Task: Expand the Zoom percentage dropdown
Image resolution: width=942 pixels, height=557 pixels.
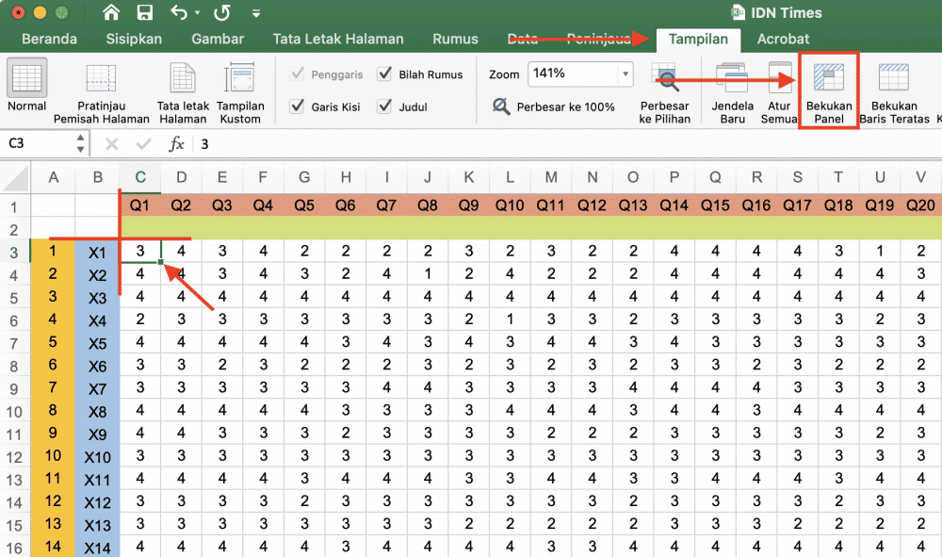Action: [625, 74]
